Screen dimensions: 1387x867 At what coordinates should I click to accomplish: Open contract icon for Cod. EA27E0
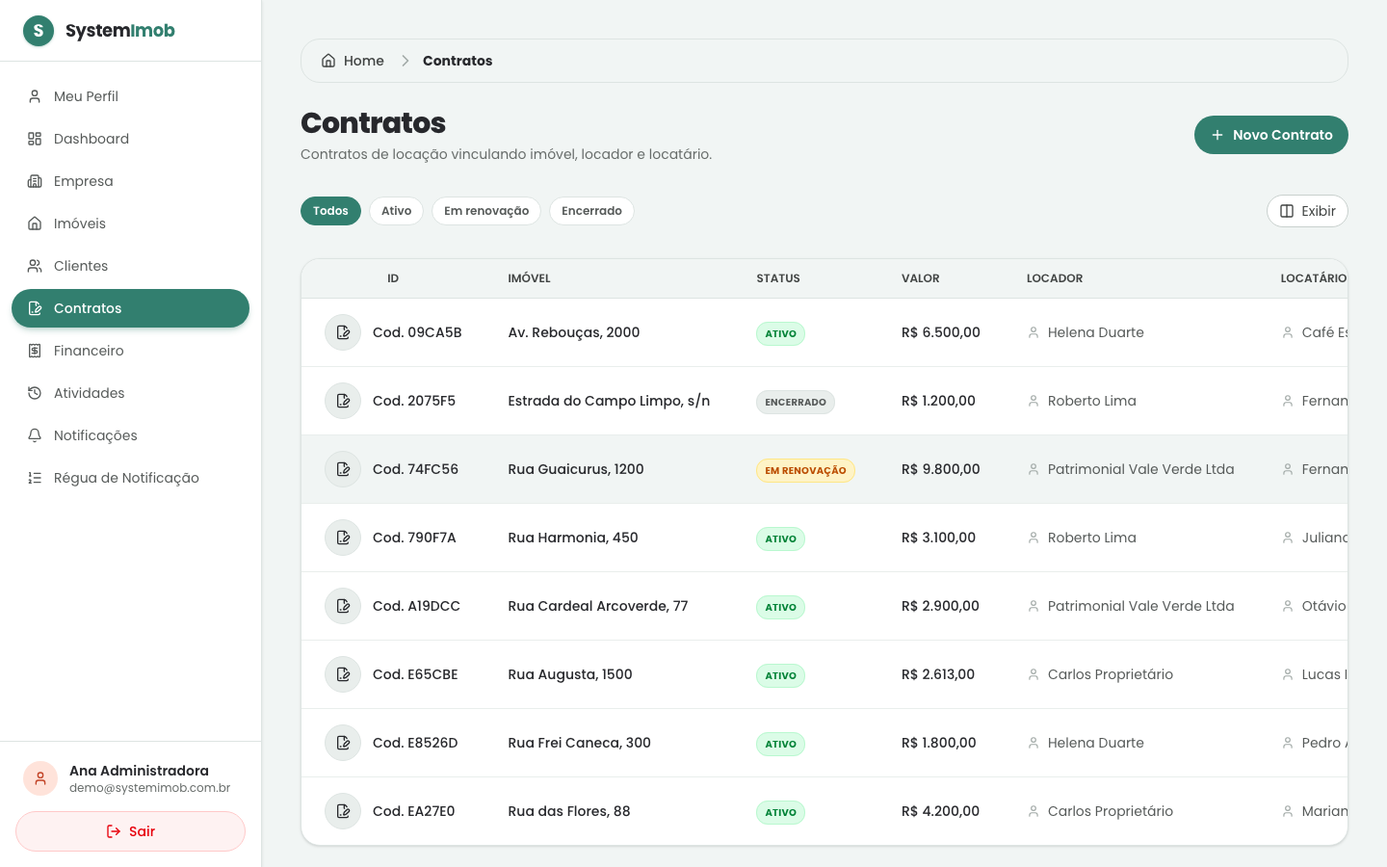[343, 811]
